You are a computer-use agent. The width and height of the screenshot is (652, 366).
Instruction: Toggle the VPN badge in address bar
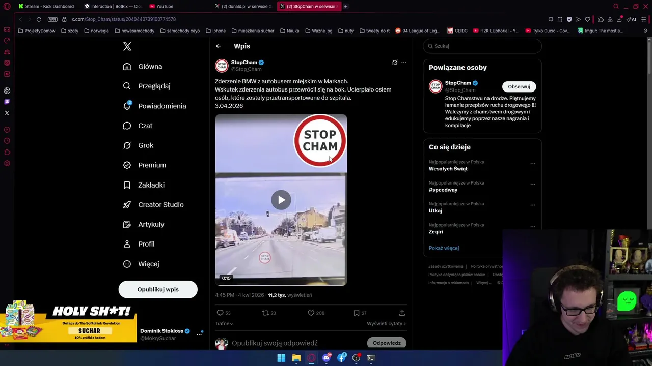[52, 19]
